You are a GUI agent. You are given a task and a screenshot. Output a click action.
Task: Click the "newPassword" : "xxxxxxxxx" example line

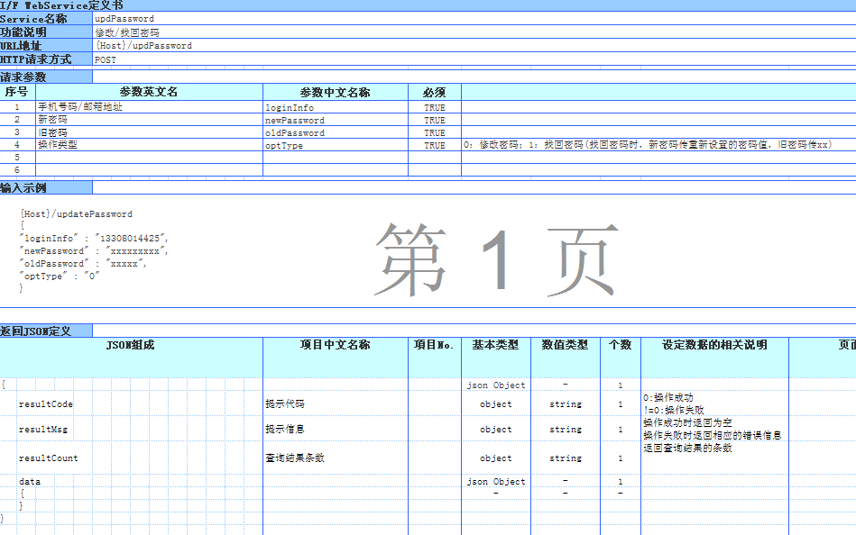click(x=94, y=251)
